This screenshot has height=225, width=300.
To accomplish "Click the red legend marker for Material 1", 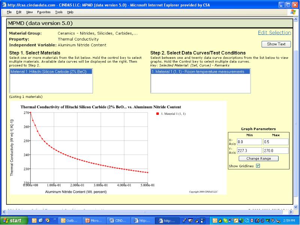I will point(157,114).
